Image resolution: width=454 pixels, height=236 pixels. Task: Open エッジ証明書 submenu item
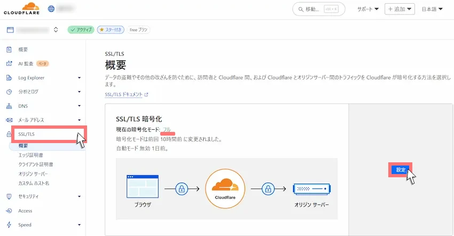pos(30,155)
